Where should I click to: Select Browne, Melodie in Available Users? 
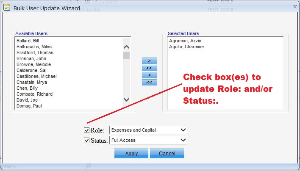point(33,64)
